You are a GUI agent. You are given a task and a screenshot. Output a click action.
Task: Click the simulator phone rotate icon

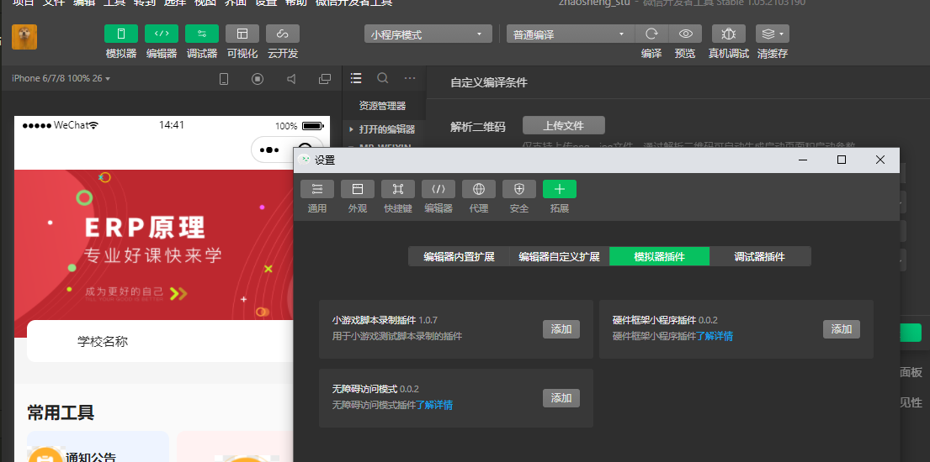pos(224,79)
